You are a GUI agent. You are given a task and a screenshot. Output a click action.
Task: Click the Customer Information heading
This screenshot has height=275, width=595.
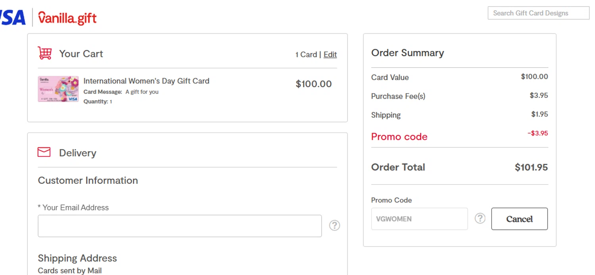(x=88, y=180)
